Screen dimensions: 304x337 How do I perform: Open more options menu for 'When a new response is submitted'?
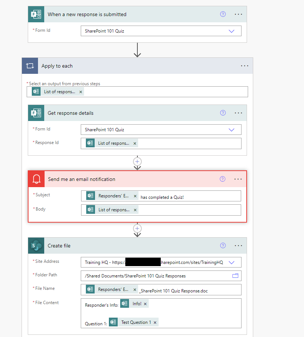(x=238, y=14)
